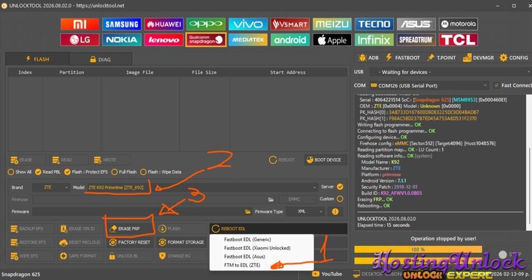Select Flash : Protect EFS mode
Viewport: 532px width, 280px height.
point(86,172)
